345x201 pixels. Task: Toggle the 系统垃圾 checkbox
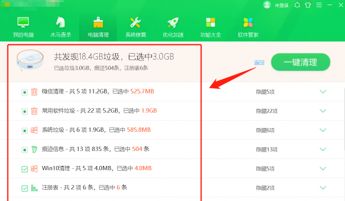click(24, 130)
